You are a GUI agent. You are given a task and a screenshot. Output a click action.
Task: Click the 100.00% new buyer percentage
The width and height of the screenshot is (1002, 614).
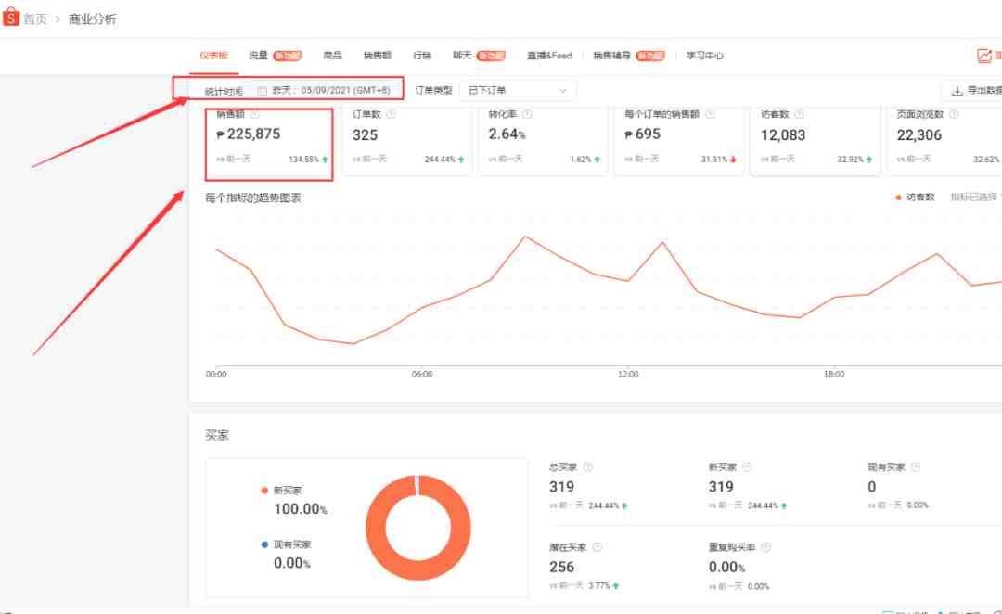pyautogui.click(x=301, y=509)
